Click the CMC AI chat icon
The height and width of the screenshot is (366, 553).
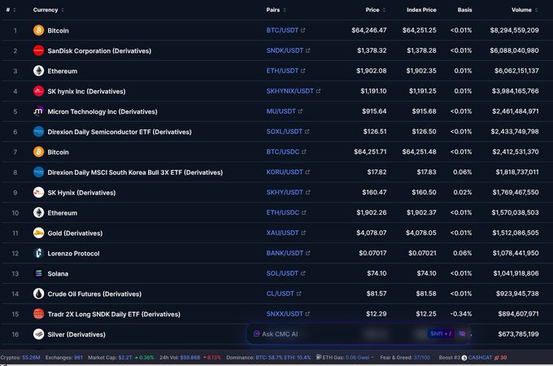256,334
